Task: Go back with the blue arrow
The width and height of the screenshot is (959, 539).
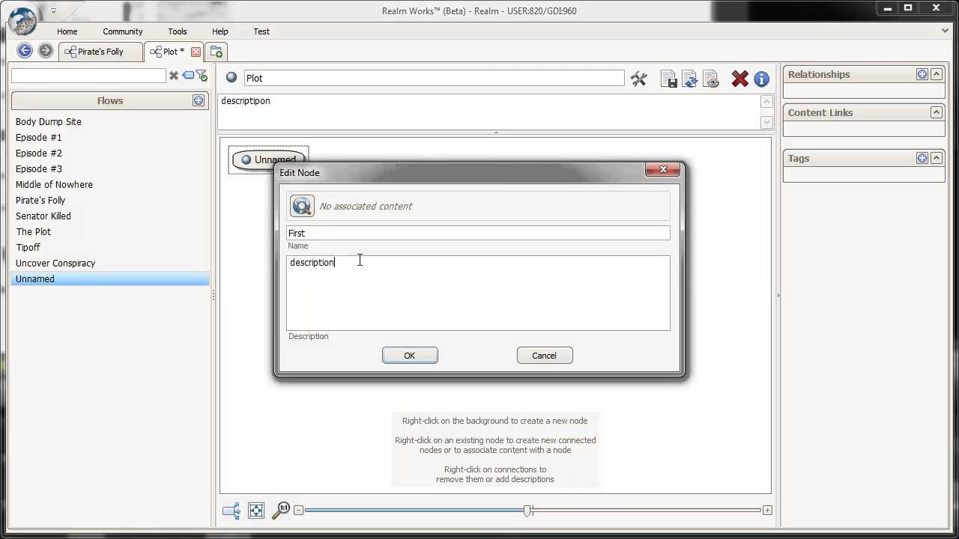Action: [x=25, y=51]
